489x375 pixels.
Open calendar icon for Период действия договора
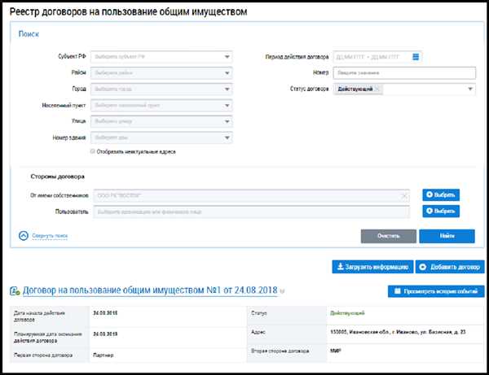point(416,57)
